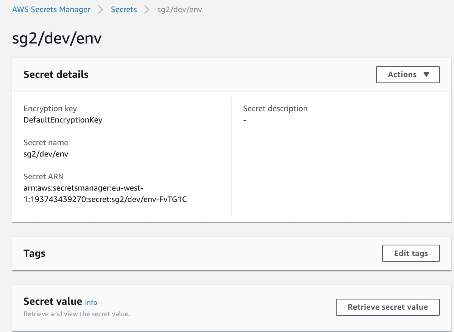Viewport: 454px width, 332px height.
Task: Click the sg2/dev/env page title
Action: click(57, 38)
